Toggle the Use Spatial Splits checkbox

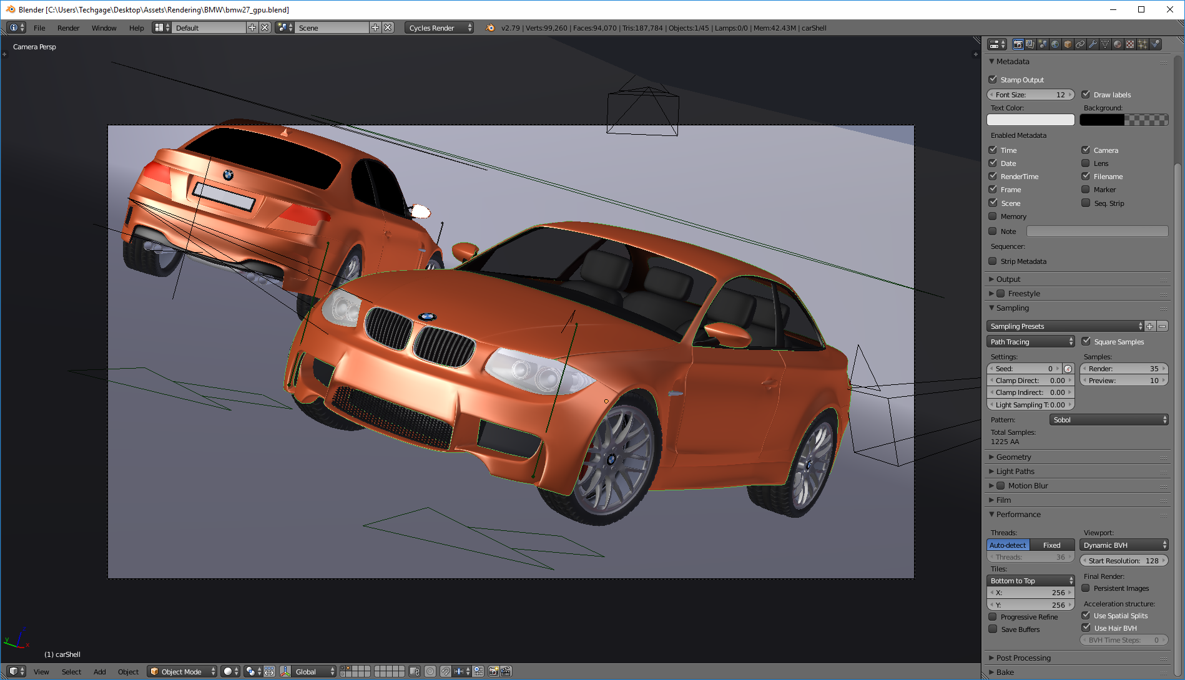1086,615
